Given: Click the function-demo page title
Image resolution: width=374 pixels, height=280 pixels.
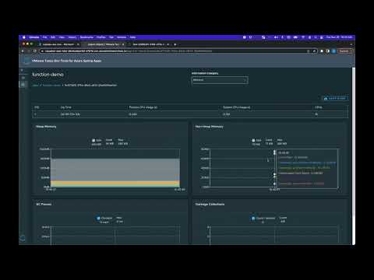Looking at the screenshot, I should [48, 75].
